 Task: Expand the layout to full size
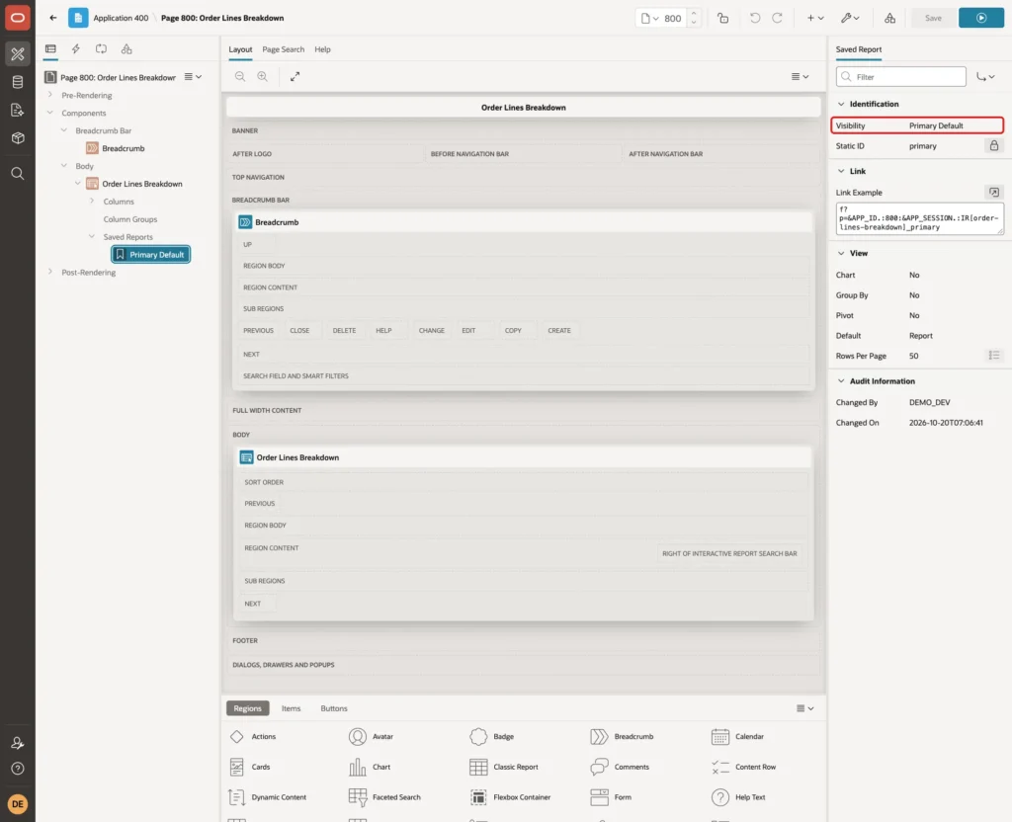coord(295,76)
